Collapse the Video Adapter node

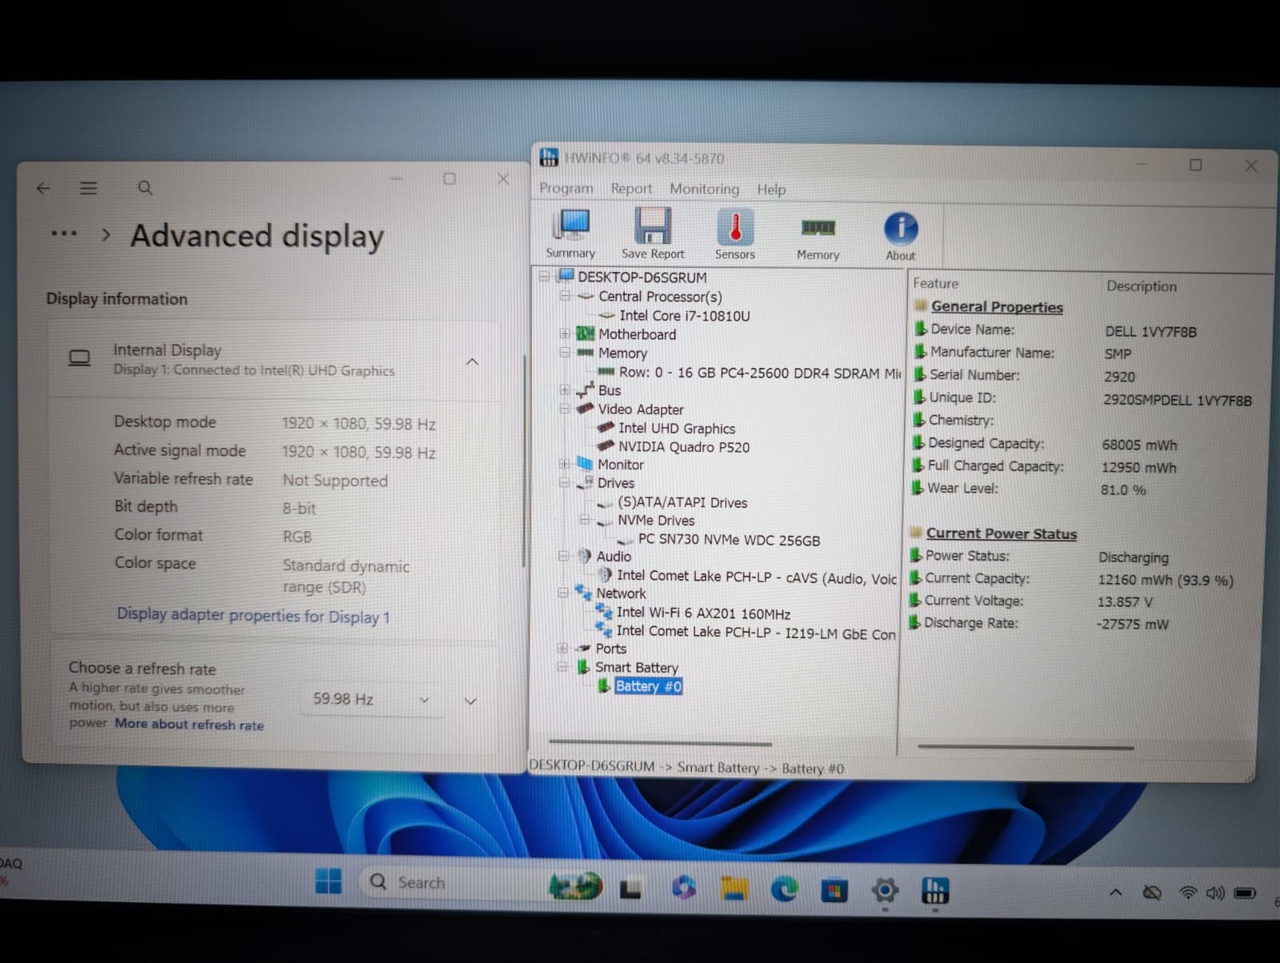tap(565, 409)
